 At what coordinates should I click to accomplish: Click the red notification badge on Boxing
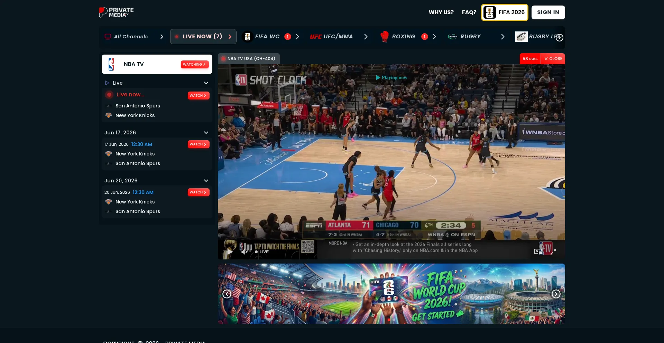(425, 37)
